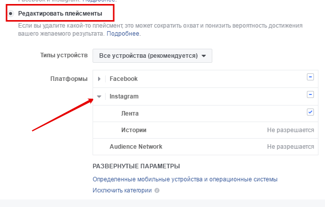Image resolution: width=325 pixels, height=207 pixels.
Task: Click Не разрешается next to Audience Network
Action: [x=290, y=147]
